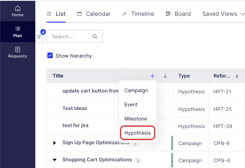Viewport: 245px width, 168px height.
Task: Choose Hypothesis from the add menu
Action: [x=137, y=133]
